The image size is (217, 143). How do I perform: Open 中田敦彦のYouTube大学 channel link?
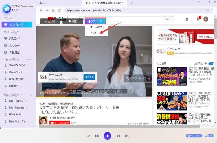tap(62, 118)
